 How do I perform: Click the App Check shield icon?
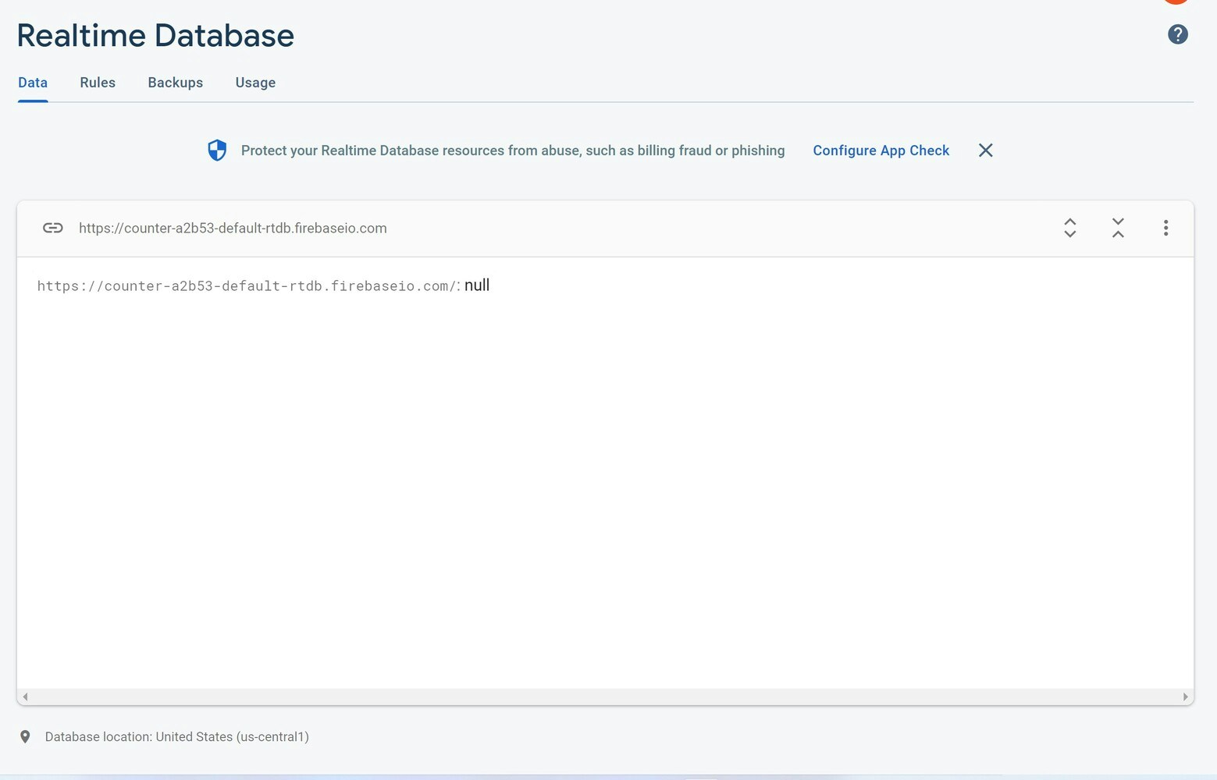[217, 150]
